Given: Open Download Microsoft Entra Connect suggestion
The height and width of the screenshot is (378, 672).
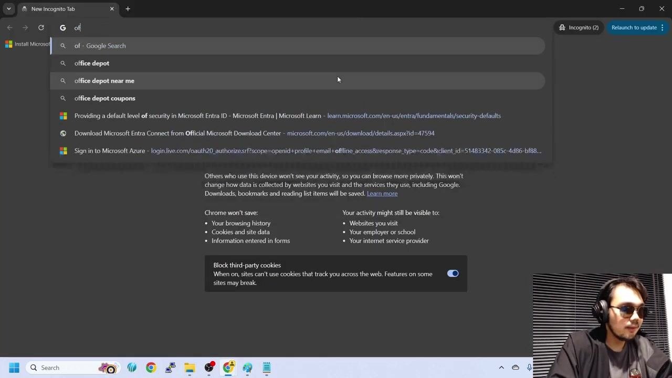Looking at the screenshot, I should point(298,133).
